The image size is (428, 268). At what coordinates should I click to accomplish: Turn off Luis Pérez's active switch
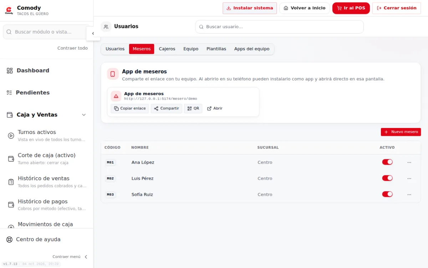pos(387,178)
